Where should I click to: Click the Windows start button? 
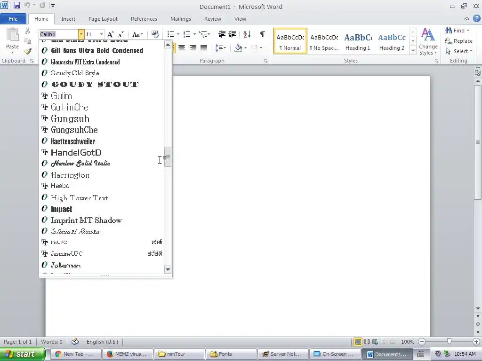(22, 354)
